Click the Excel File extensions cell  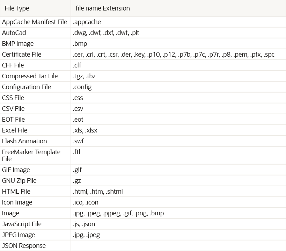pos(85,130)
